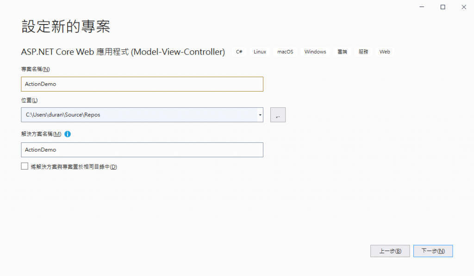The width and height of the screenshot is (474, 276).
Task: Open the location path dropdown arrow
Action: click(x=260, y=115)
